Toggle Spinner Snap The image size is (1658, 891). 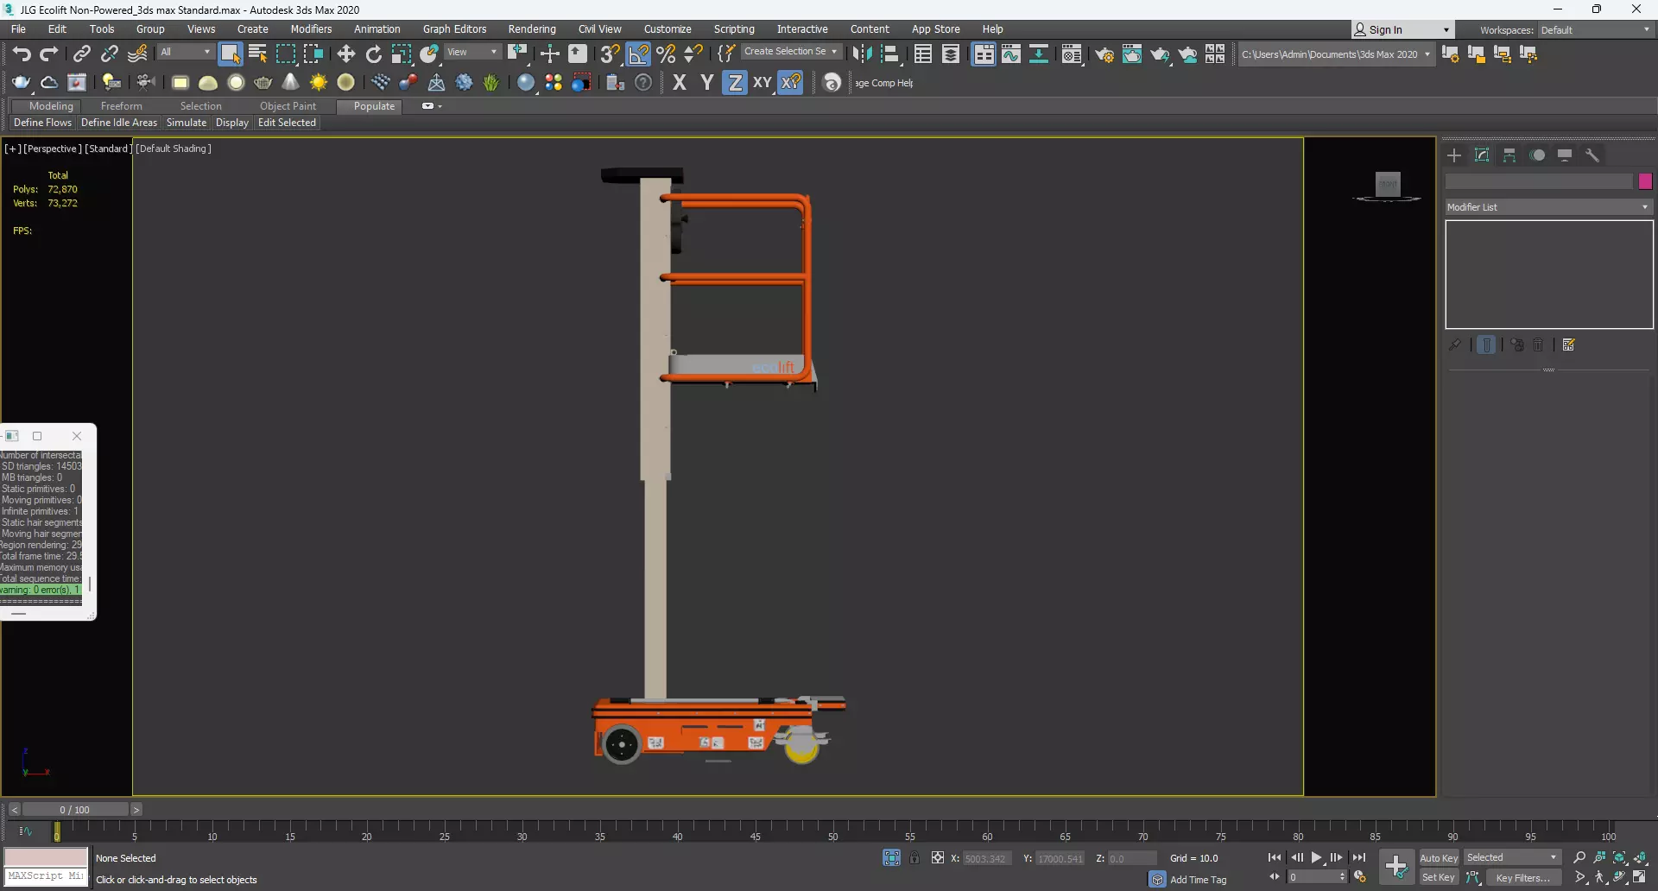click(x=693, y=54)
